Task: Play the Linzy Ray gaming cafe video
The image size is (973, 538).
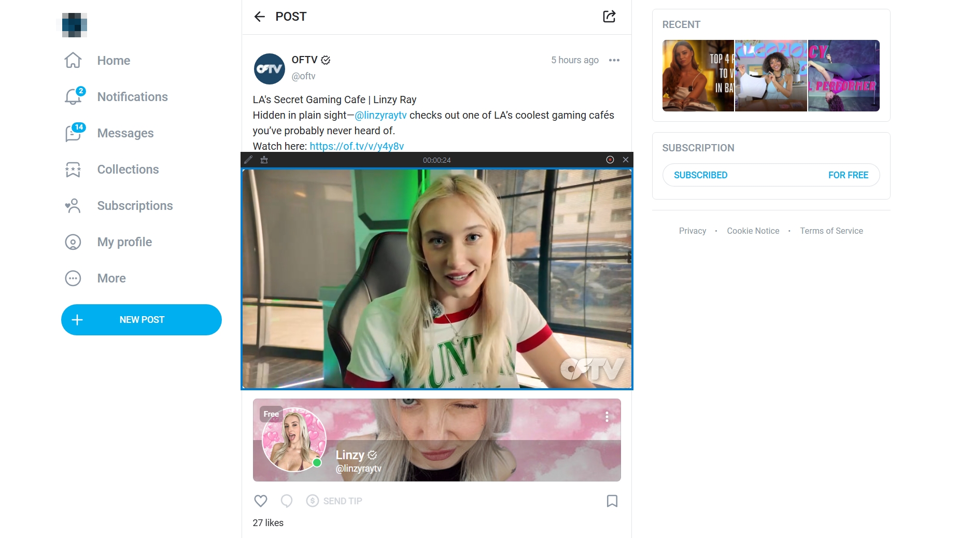Action: pos(437,279)
